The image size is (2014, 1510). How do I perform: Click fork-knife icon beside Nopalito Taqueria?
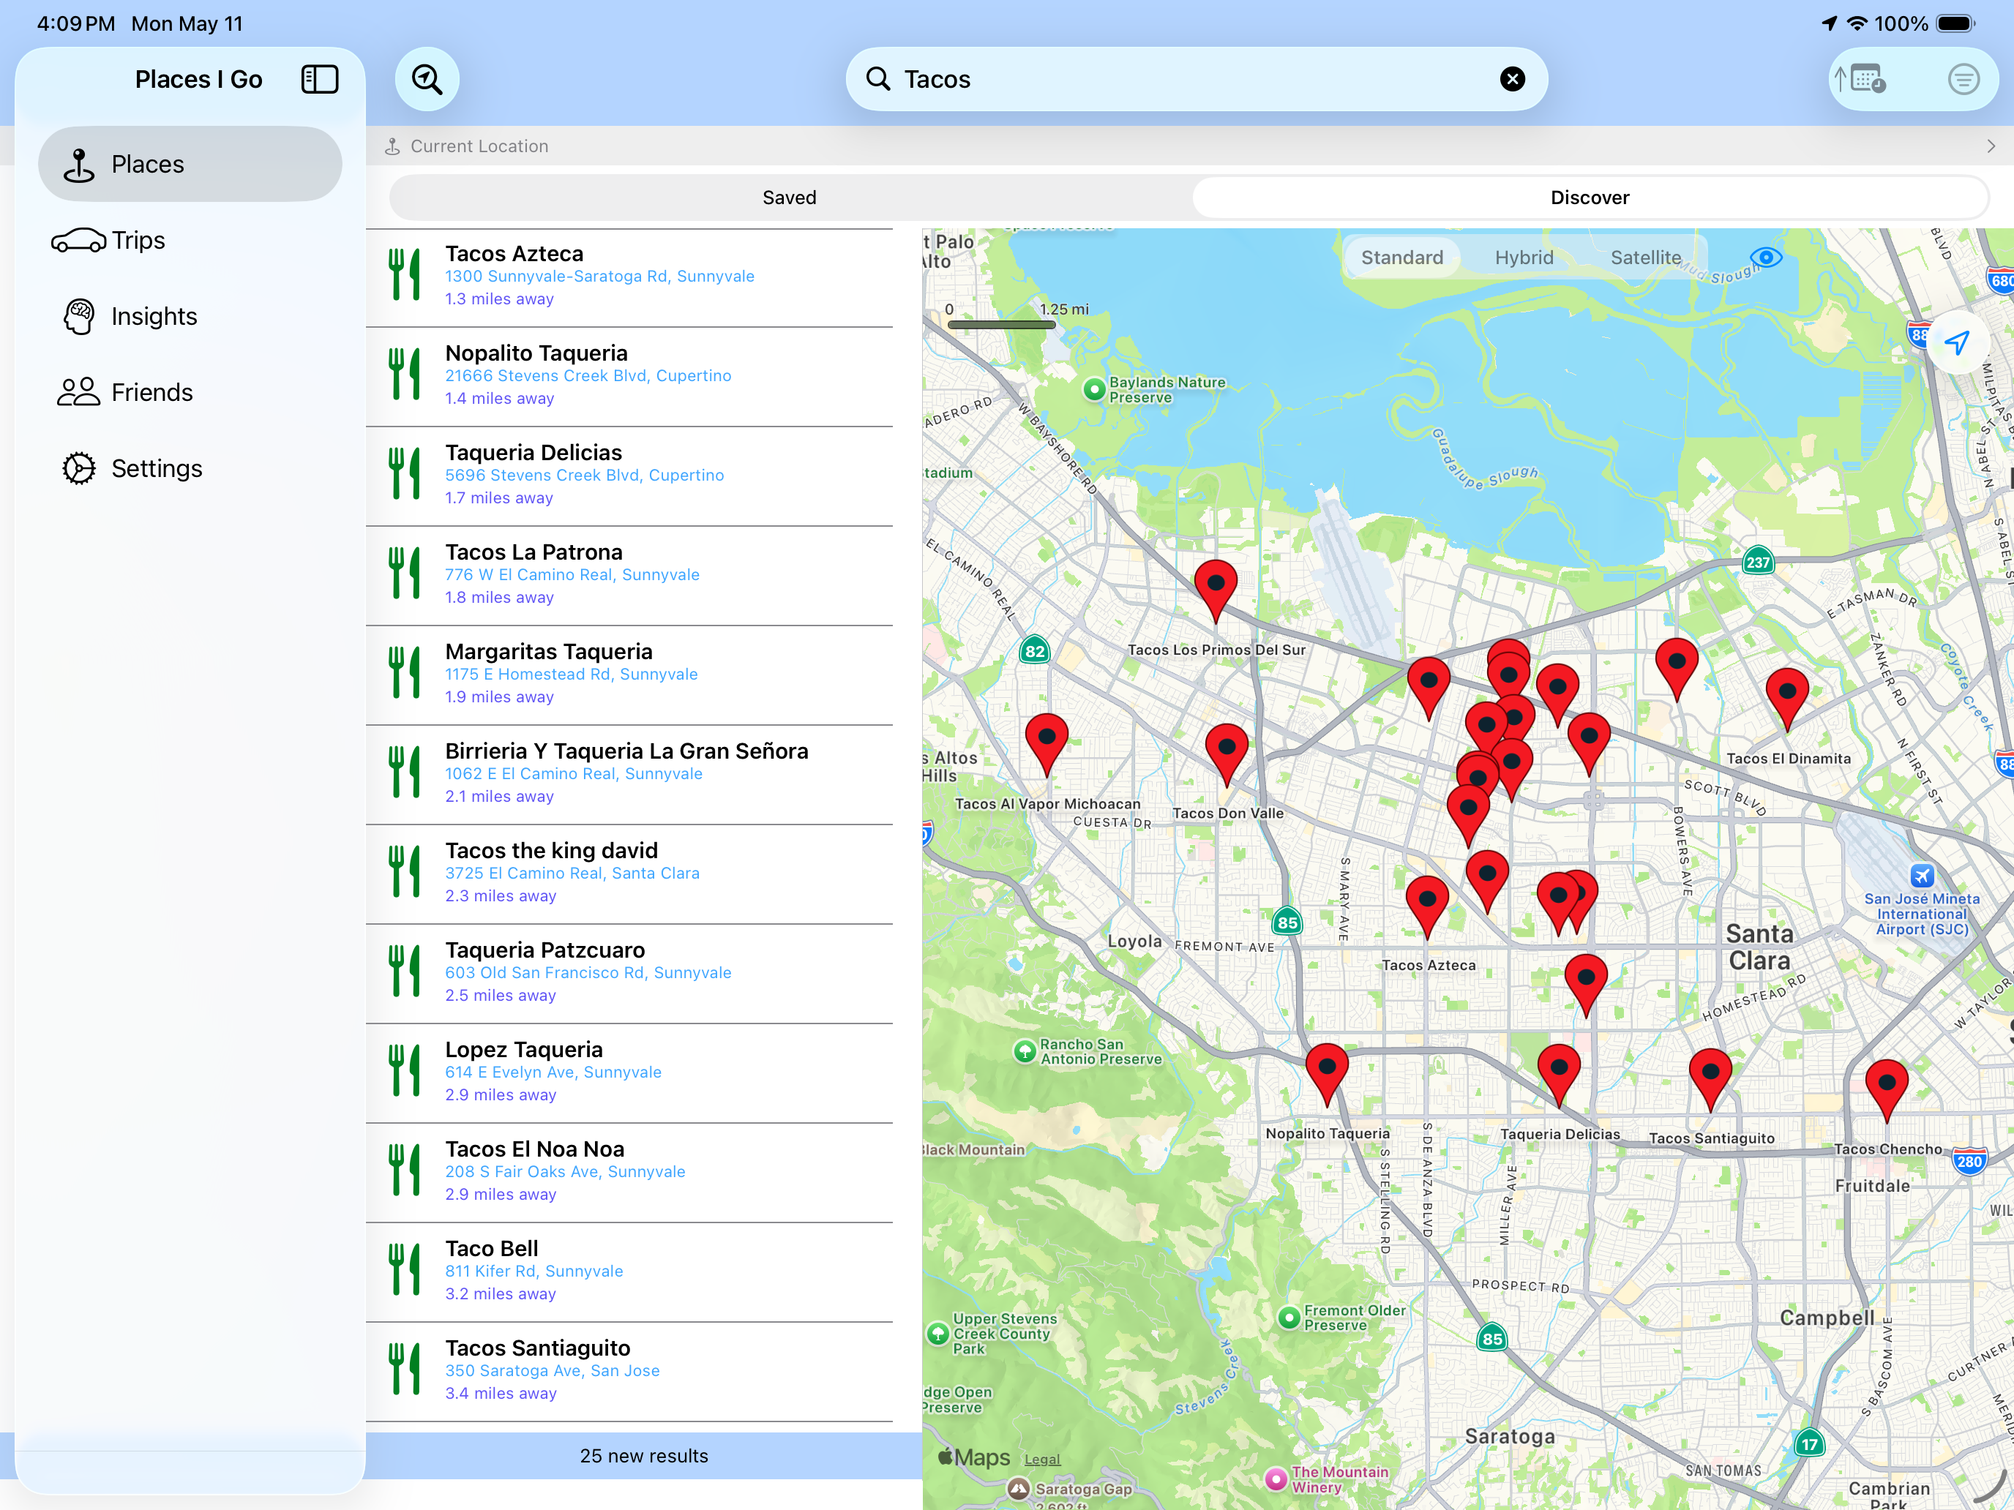pos(404,374)
